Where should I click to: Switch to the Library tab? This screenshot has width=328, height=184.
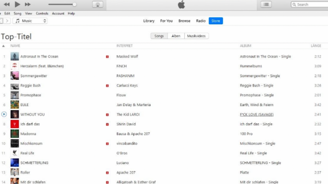pyautogui.click(x=149, y=21)
